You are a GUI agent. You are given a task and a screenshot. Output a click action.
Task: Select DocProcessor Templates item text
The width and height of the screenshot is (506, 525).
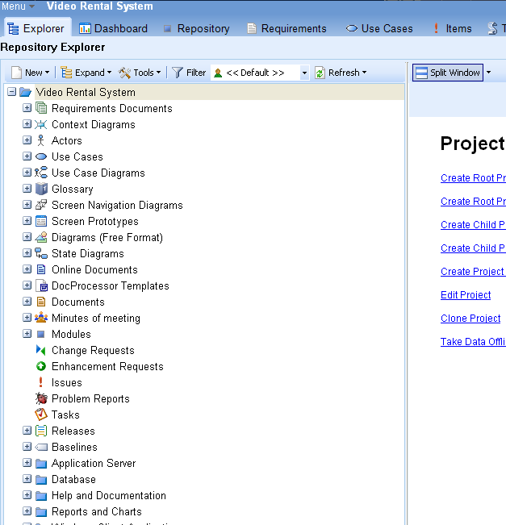[111, 285]
